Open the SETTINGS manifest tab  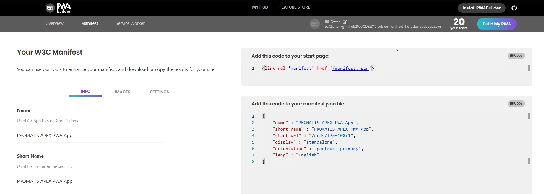coord(160,92)
